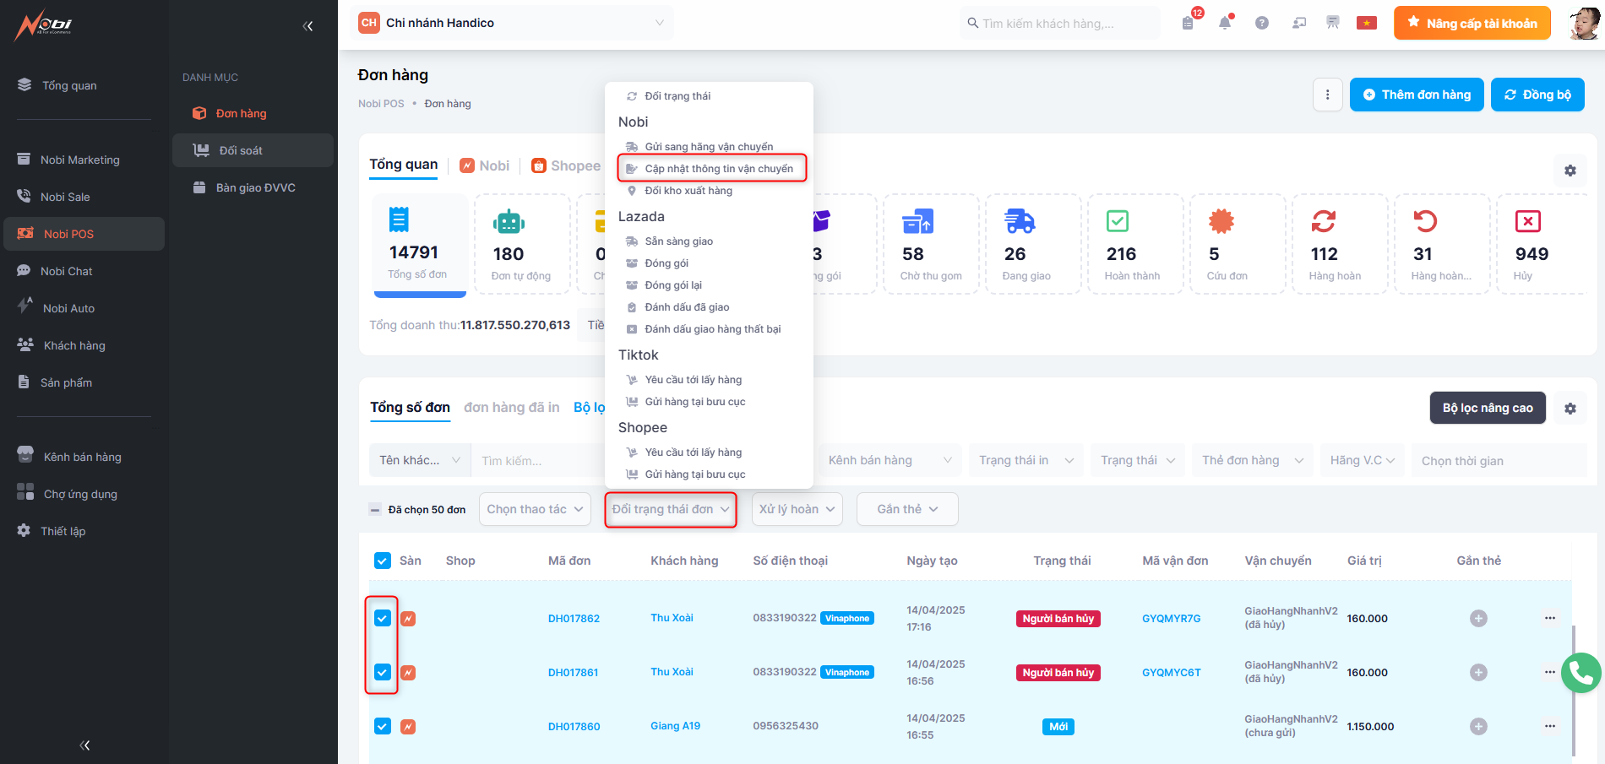
Task: Open the Chọn thao tác dropdown
Action: click(535, 509)
